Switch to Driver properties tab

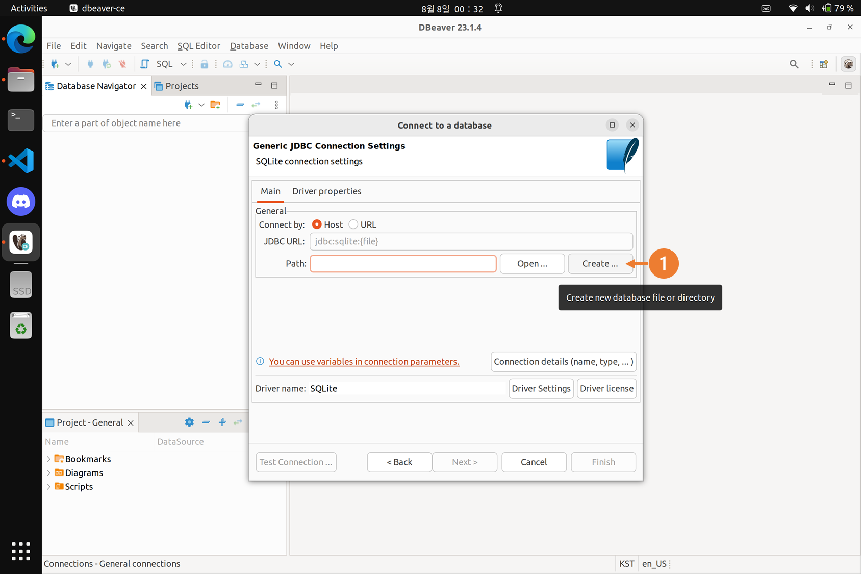tap(326, 191)
